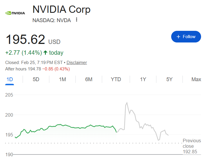Switch to the 5Y chart tab
Screen dimensions: 206x160
coord(169,79)
